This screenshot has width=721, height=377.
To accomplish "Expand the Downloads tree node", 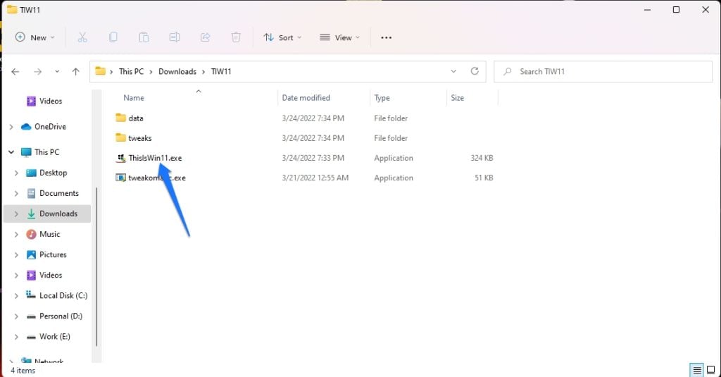I will pos(17,214).
